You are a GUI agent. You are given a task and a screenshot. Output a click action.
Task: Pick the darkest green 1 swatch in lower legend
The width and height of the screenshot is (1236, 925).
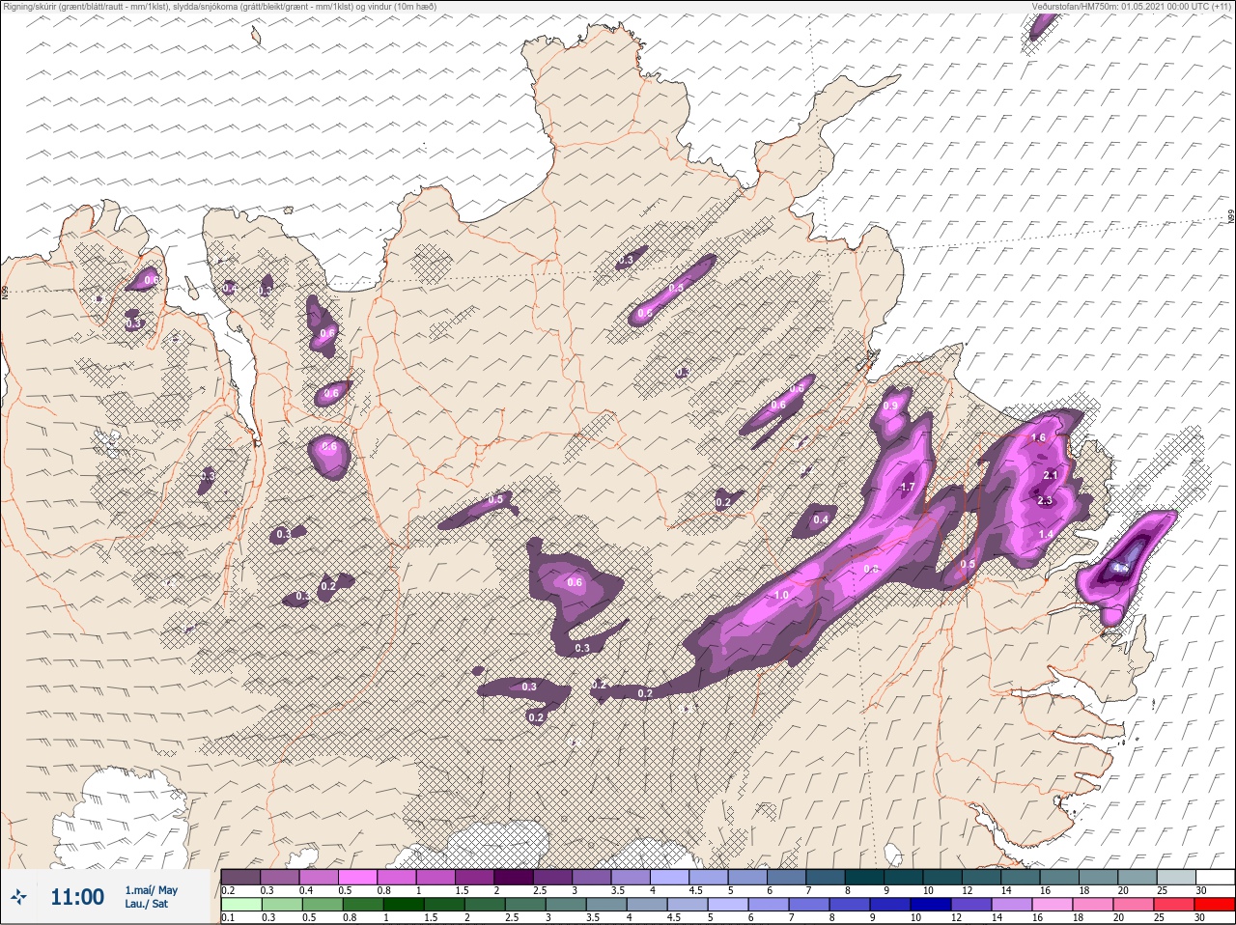click(x=402, y=905)
